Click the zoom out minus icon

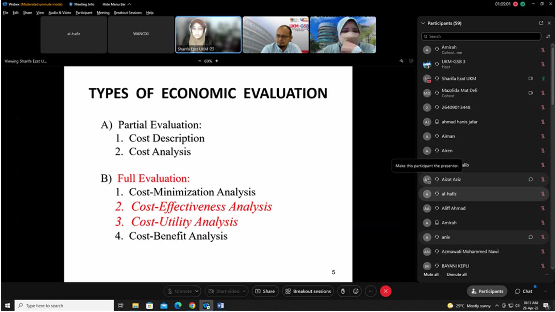click(x=200, y=61)
